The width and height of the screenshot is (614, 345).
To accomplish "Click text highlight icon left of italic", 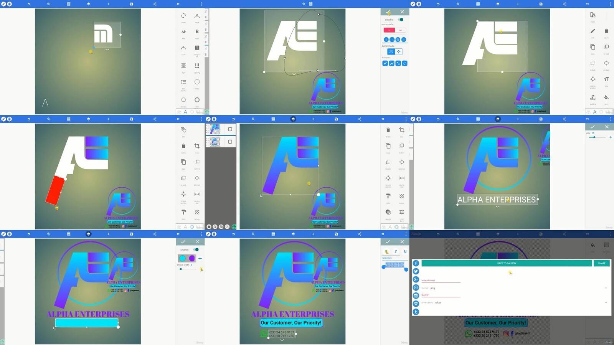I will pos(386,252).
